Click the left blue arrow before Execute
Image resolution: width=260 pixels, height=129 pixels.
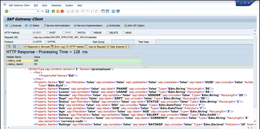coord(6,26)
